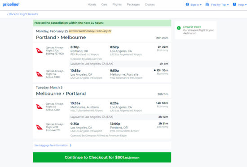The height and width of the screenshot is (167, 247).
Task: Click the Qantas logo for Flight 94
Action: point(39,74)
